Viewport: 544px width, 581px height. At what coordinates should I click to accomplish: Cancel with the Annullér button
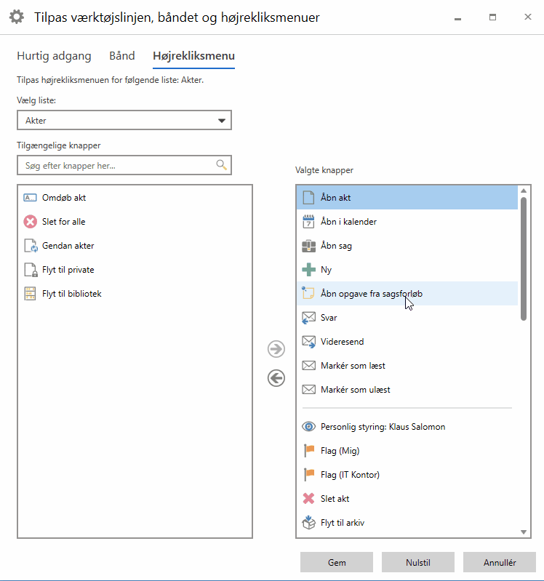click(500, 563)
